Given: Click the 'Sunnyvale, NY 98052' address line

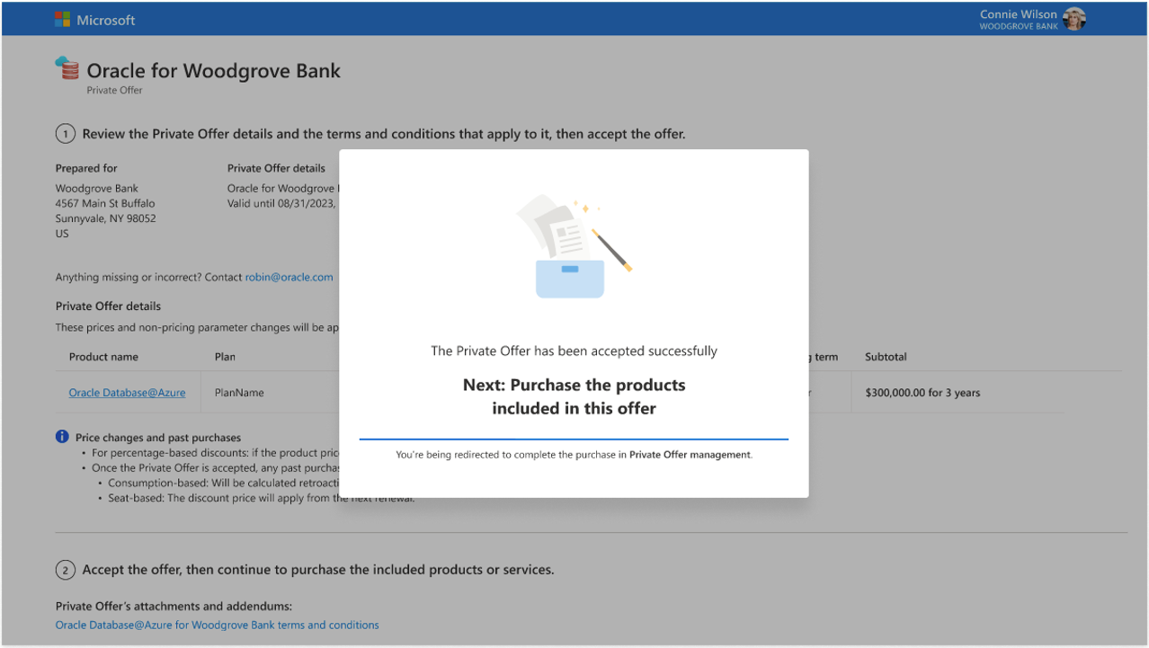Looking at the screenshot, I should (x=105, y=218).
